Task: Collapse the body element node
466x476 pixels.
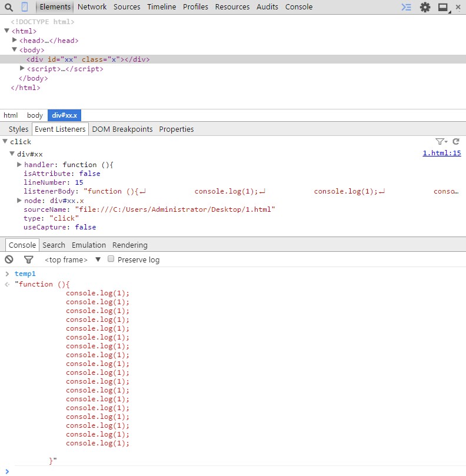Action: (x=14, y=49)
